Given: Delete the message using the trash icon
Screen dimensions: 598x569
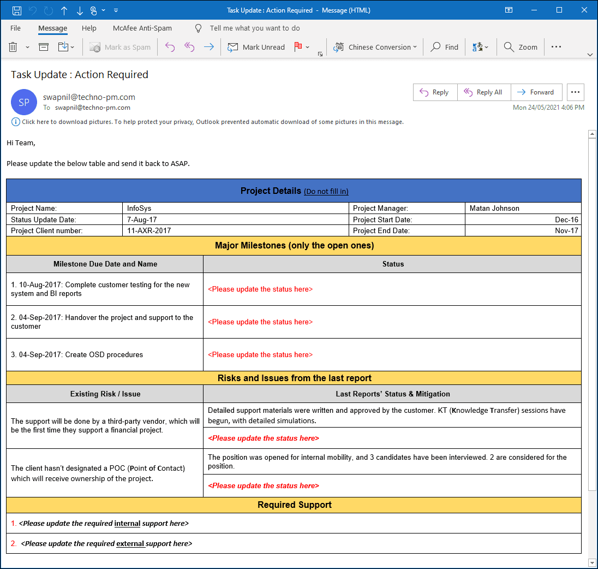Looking at the screenshot, I should (x=11, y=47).
